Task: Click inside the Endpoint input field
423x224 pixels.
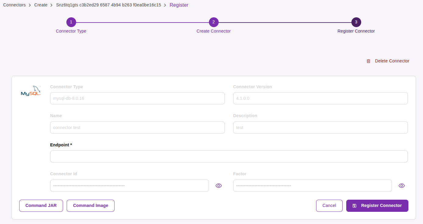Action: click(x=229, y=156)
